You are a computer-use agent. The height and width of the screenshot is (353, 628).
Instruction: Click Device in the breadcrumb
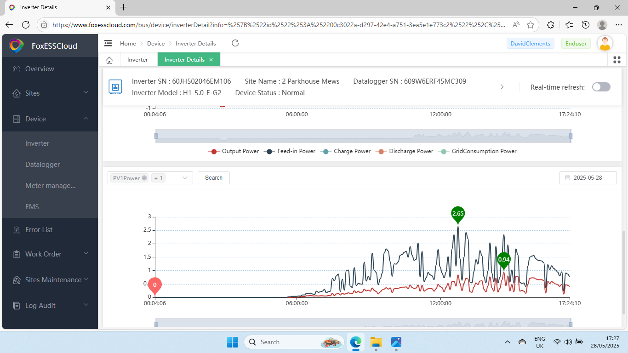[156, 43]
